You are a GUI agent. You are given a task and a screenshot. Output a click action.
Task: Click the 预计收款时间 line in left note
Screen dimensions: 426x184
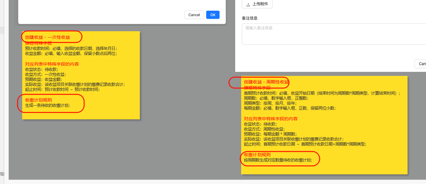click(x=71, y=48)
